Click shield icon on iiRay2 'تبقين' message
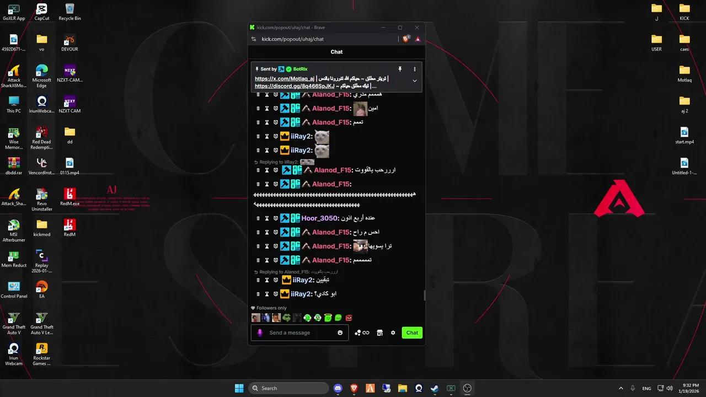Image resolution: width=706 pixels, height=397 pixels. point(276,280)
